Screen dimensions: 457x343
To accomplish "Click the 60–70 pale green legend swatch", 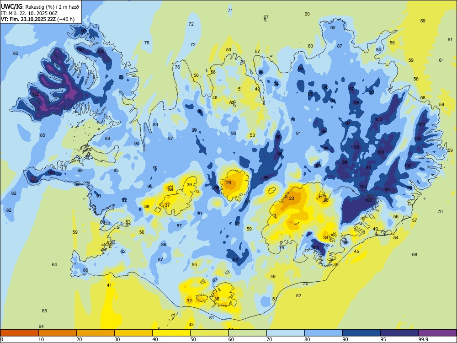I will coord(247,333).
